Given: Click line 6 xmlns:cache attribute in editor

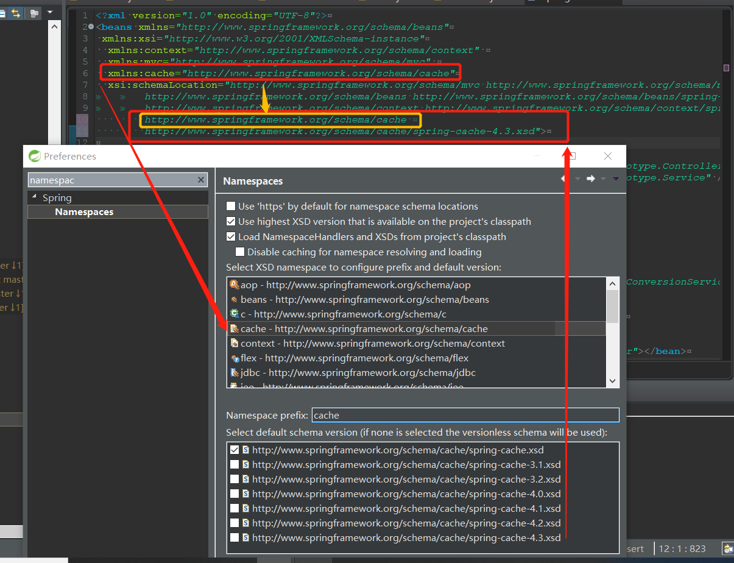Looking at the screenshot, I should tap(283, 73).
